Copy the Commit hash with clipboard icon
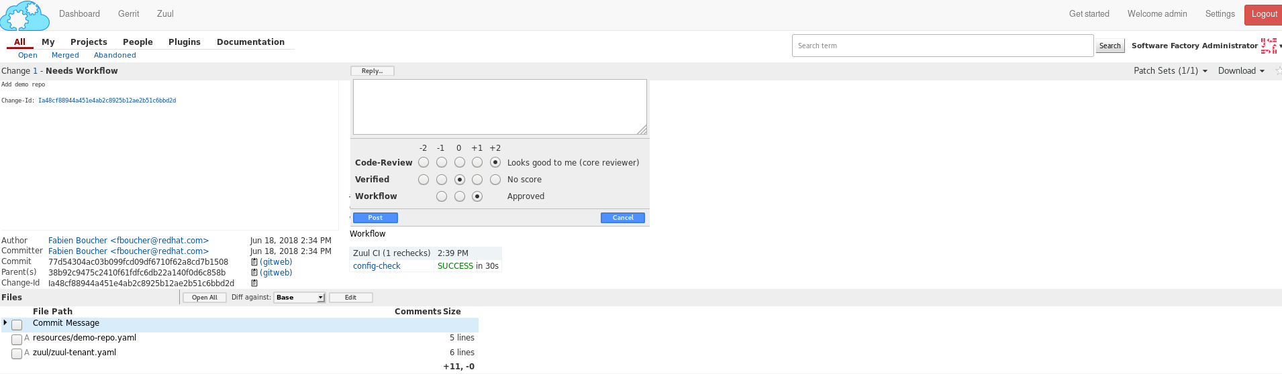Viewport: 1282px width, 374px height. point(254,262)
